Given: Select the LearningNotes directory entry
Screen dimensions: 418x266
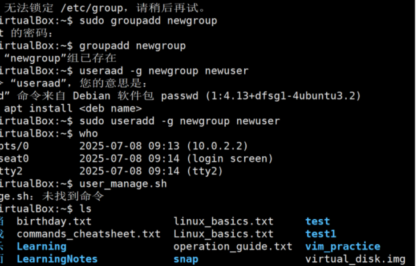Looking at the screenshot, I should pyautogui.click(x=57, y=259).
